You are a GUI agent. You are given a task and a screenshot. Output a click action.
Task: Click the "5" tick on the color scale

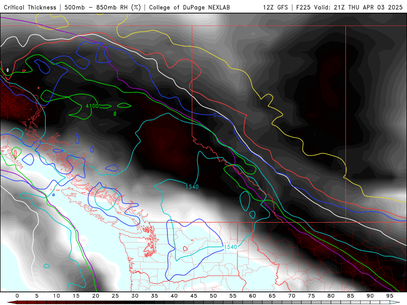[x=37, y=296]
